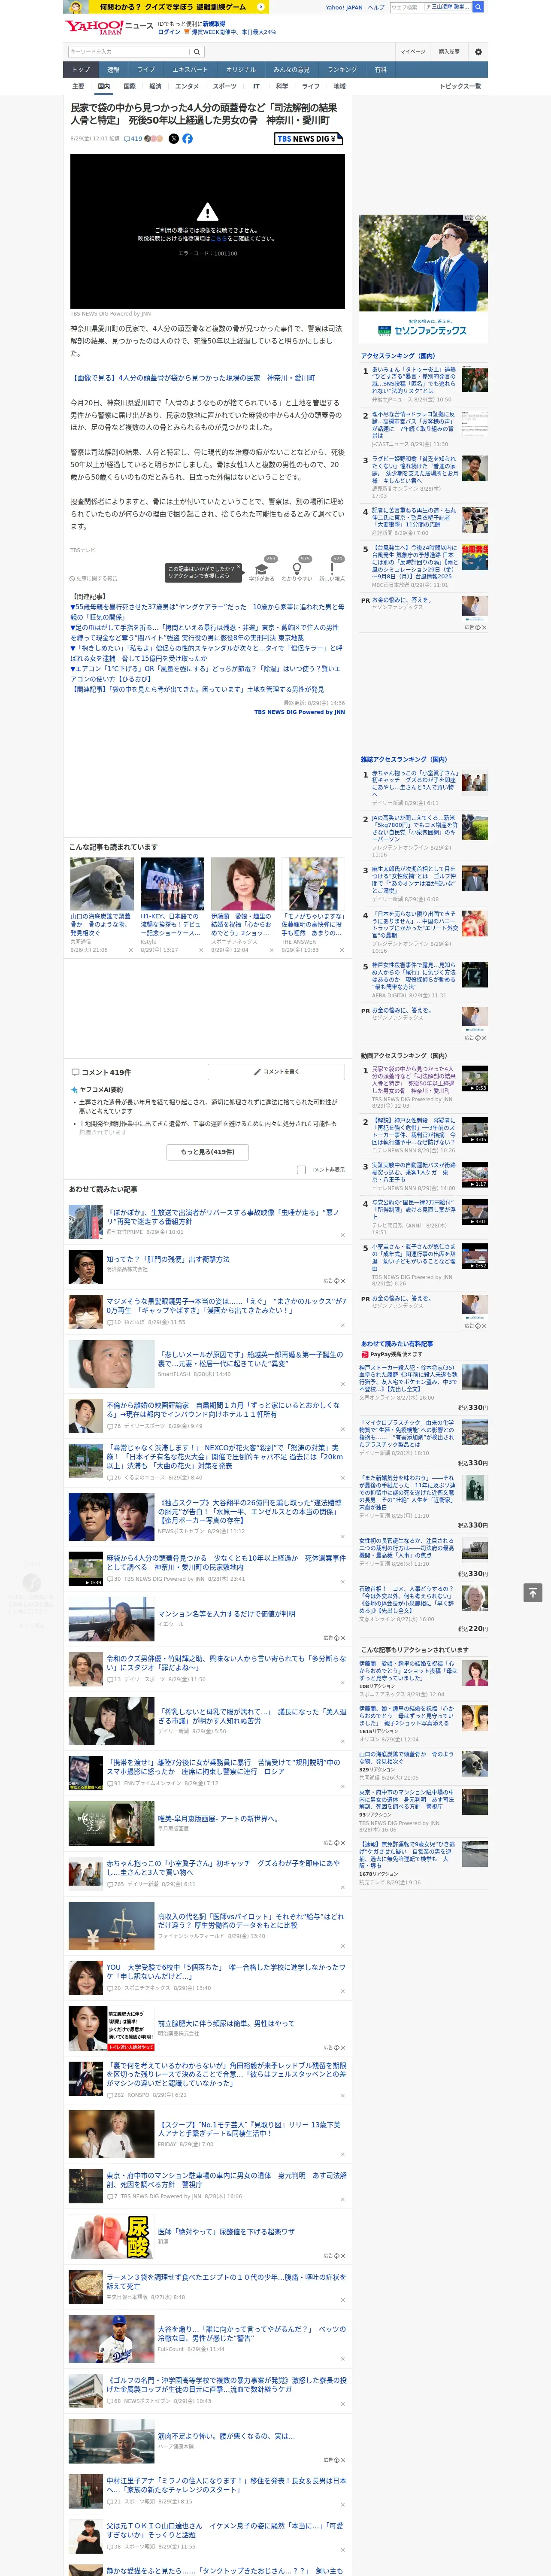Image resolution: width=551 pixels, height=2576 pixels.
Task: Share the article on Facebook
Action: click(x=187, y=139)
